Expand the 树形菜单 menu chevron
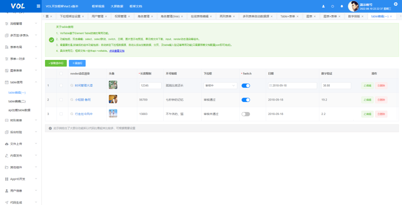Image resolution: width=402 pixels, height=205 pixels. click(x=36, y=120)
